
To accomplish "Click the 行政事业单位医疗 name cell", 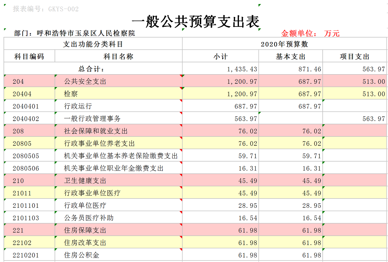I will pyautogui.click(x=119, y=193).
